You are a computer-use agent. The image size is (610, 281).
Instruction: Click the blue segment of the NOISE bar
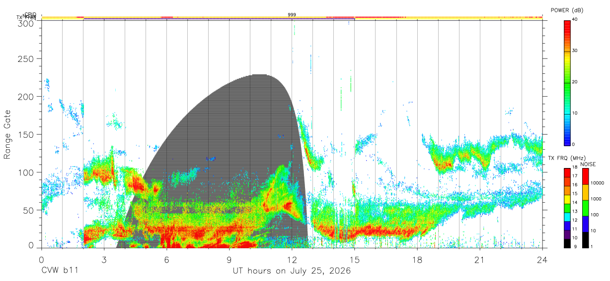click(x=585, y=224)
